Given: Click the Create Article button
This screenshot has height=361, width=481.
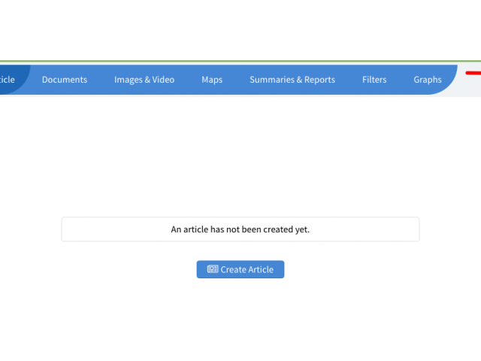Looking at the screenshot, I should 240,269.
